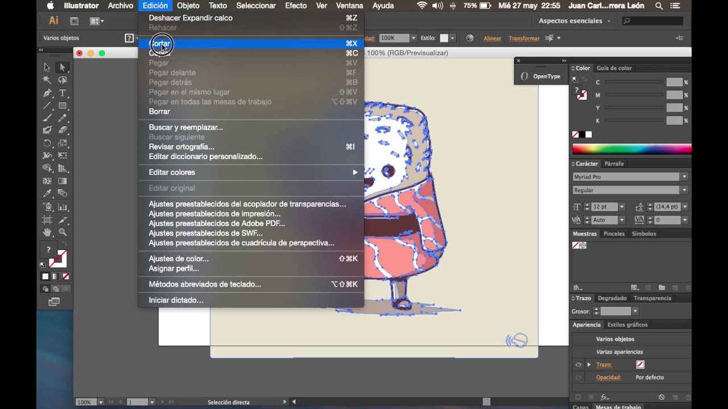
Task: Switch to the Pinceles tab
Action: [614, 234]
